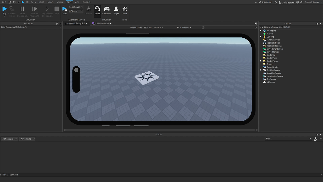Open the notifications bell
The height and width of the screenshot is (182, 323).
276,2
